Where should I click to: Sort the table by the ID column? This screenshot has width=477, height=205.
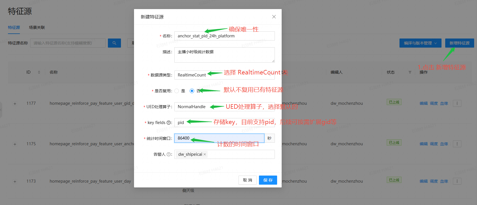39,72
